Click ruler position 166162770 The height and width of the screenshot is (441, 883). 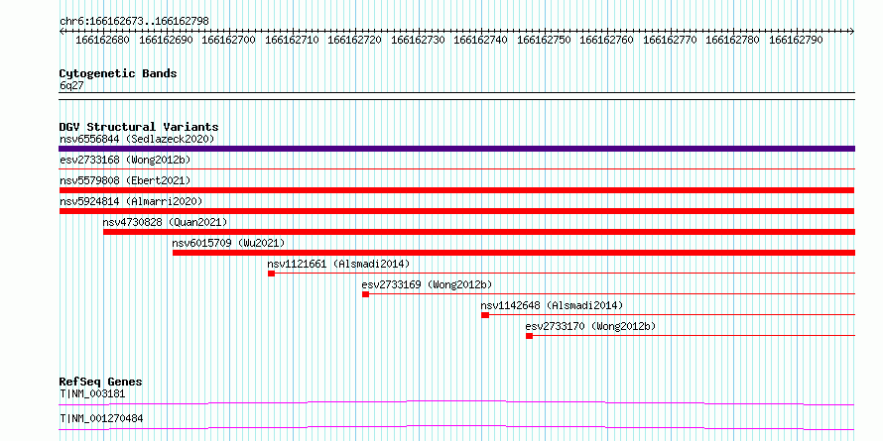click(670, 41)
